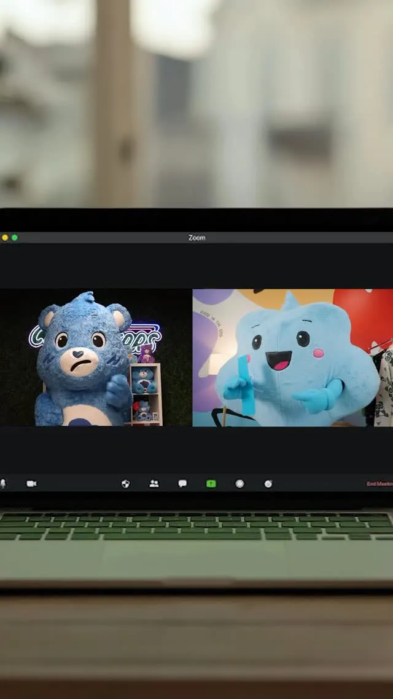Open the Chat bubble panel
The image size is (393, 699).
click(x=182, y=484)
